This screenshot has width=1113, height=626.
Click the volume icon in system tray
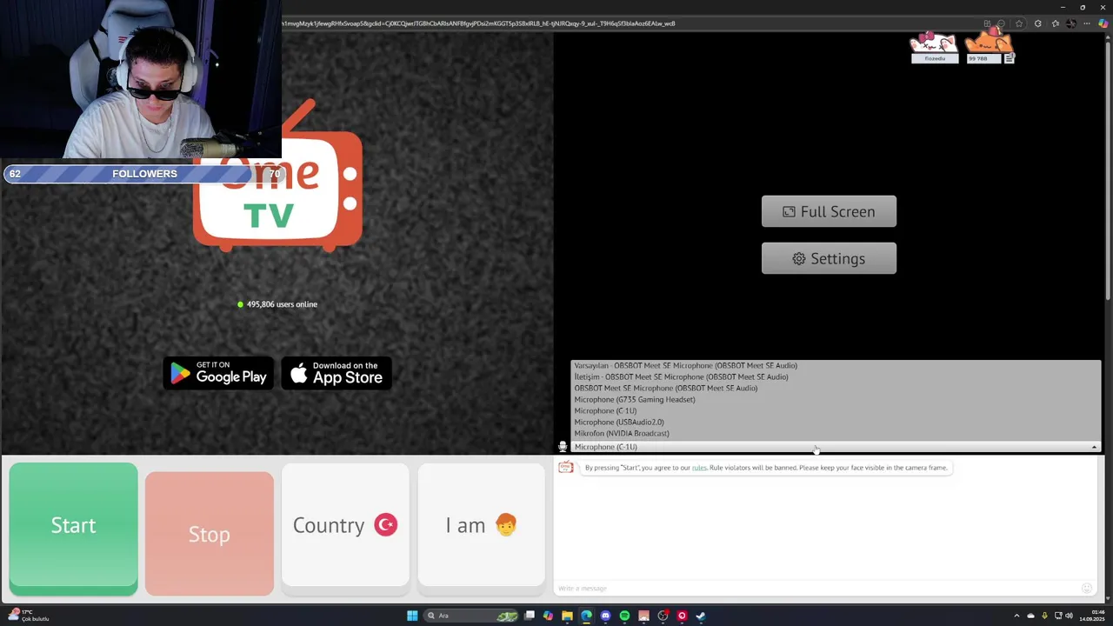pos(1069,616)
